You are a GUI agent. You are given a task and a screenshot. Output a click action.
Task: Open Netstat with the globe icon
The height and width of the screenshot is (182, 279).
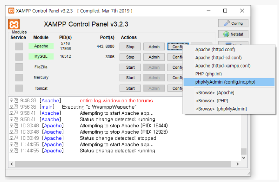click(x=233, y=34)
